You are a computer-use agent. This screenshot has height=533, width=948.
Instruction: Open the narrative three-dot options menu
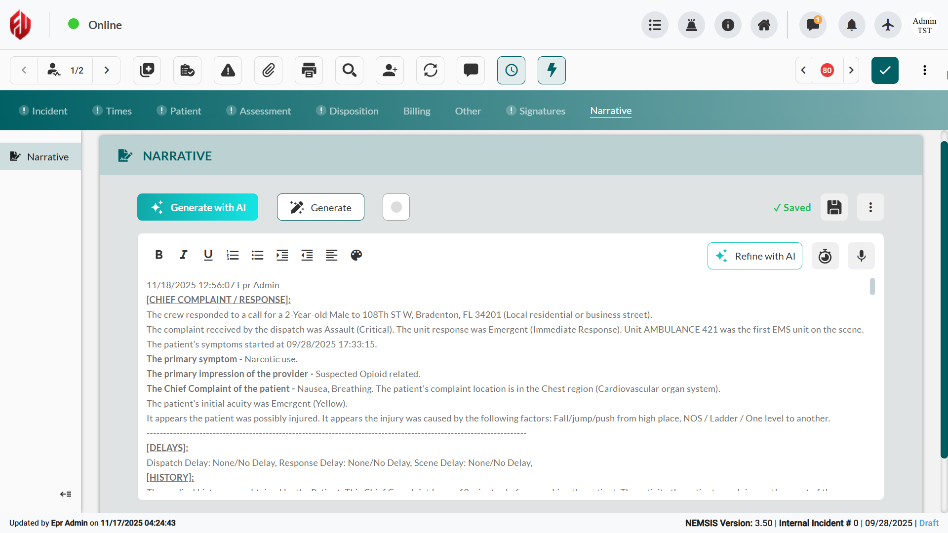click(870, 207)
